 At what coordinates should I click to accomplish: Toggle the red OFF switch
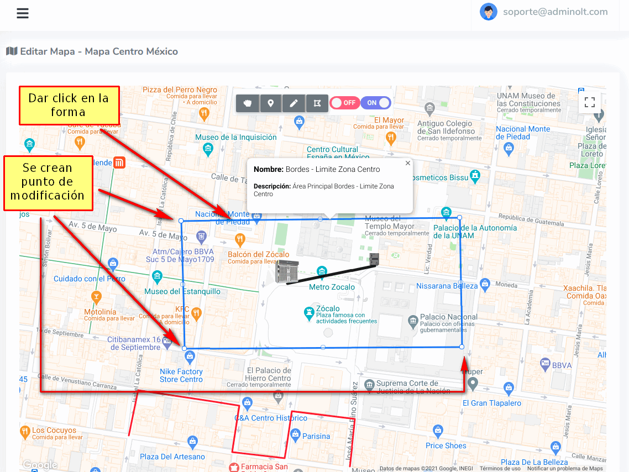click(344, 103)
